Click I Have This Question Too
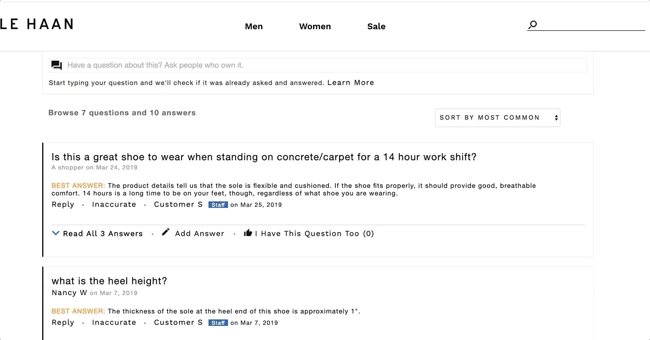Image resolution: width=650 pixels, height=340 pixels. pyautogui.click(x=314, y=233)
